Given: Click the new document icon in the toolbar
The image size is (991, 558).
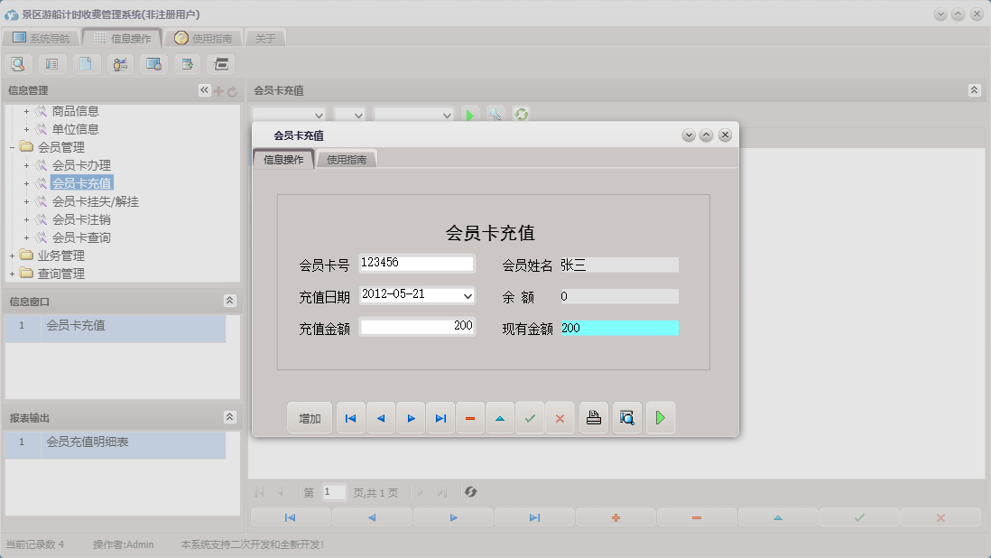Looking at the screenshot, I should tap(86, 64).
